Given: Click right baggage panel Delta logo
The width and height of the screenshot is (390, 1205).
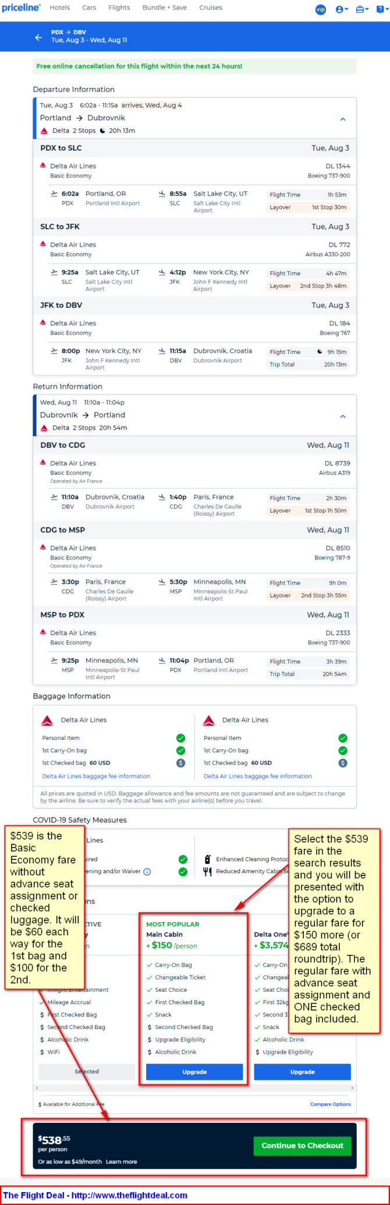Looking at the screenshot, I should 209,721.
